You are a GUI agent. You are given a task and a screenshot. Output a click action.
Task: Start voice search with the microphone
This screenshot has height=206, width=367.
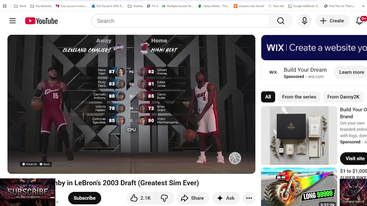[x=304, y=21]
